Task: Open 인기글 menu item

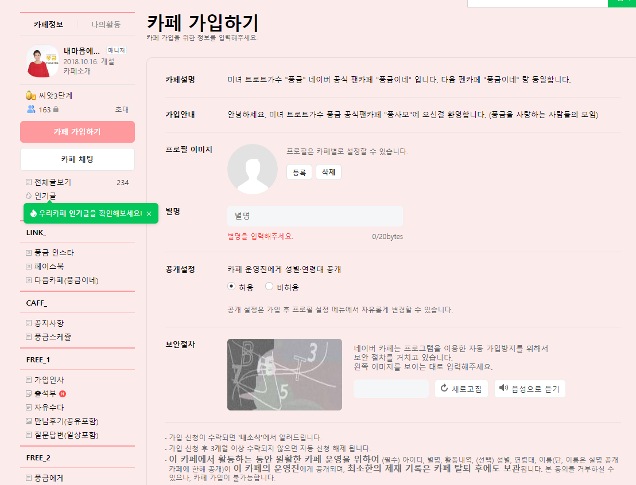Action: [45, 196]
